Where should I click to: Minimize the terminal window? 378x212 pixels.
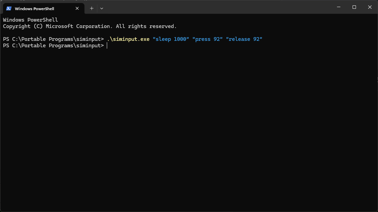pyautogui.click(x=339, y=7)
